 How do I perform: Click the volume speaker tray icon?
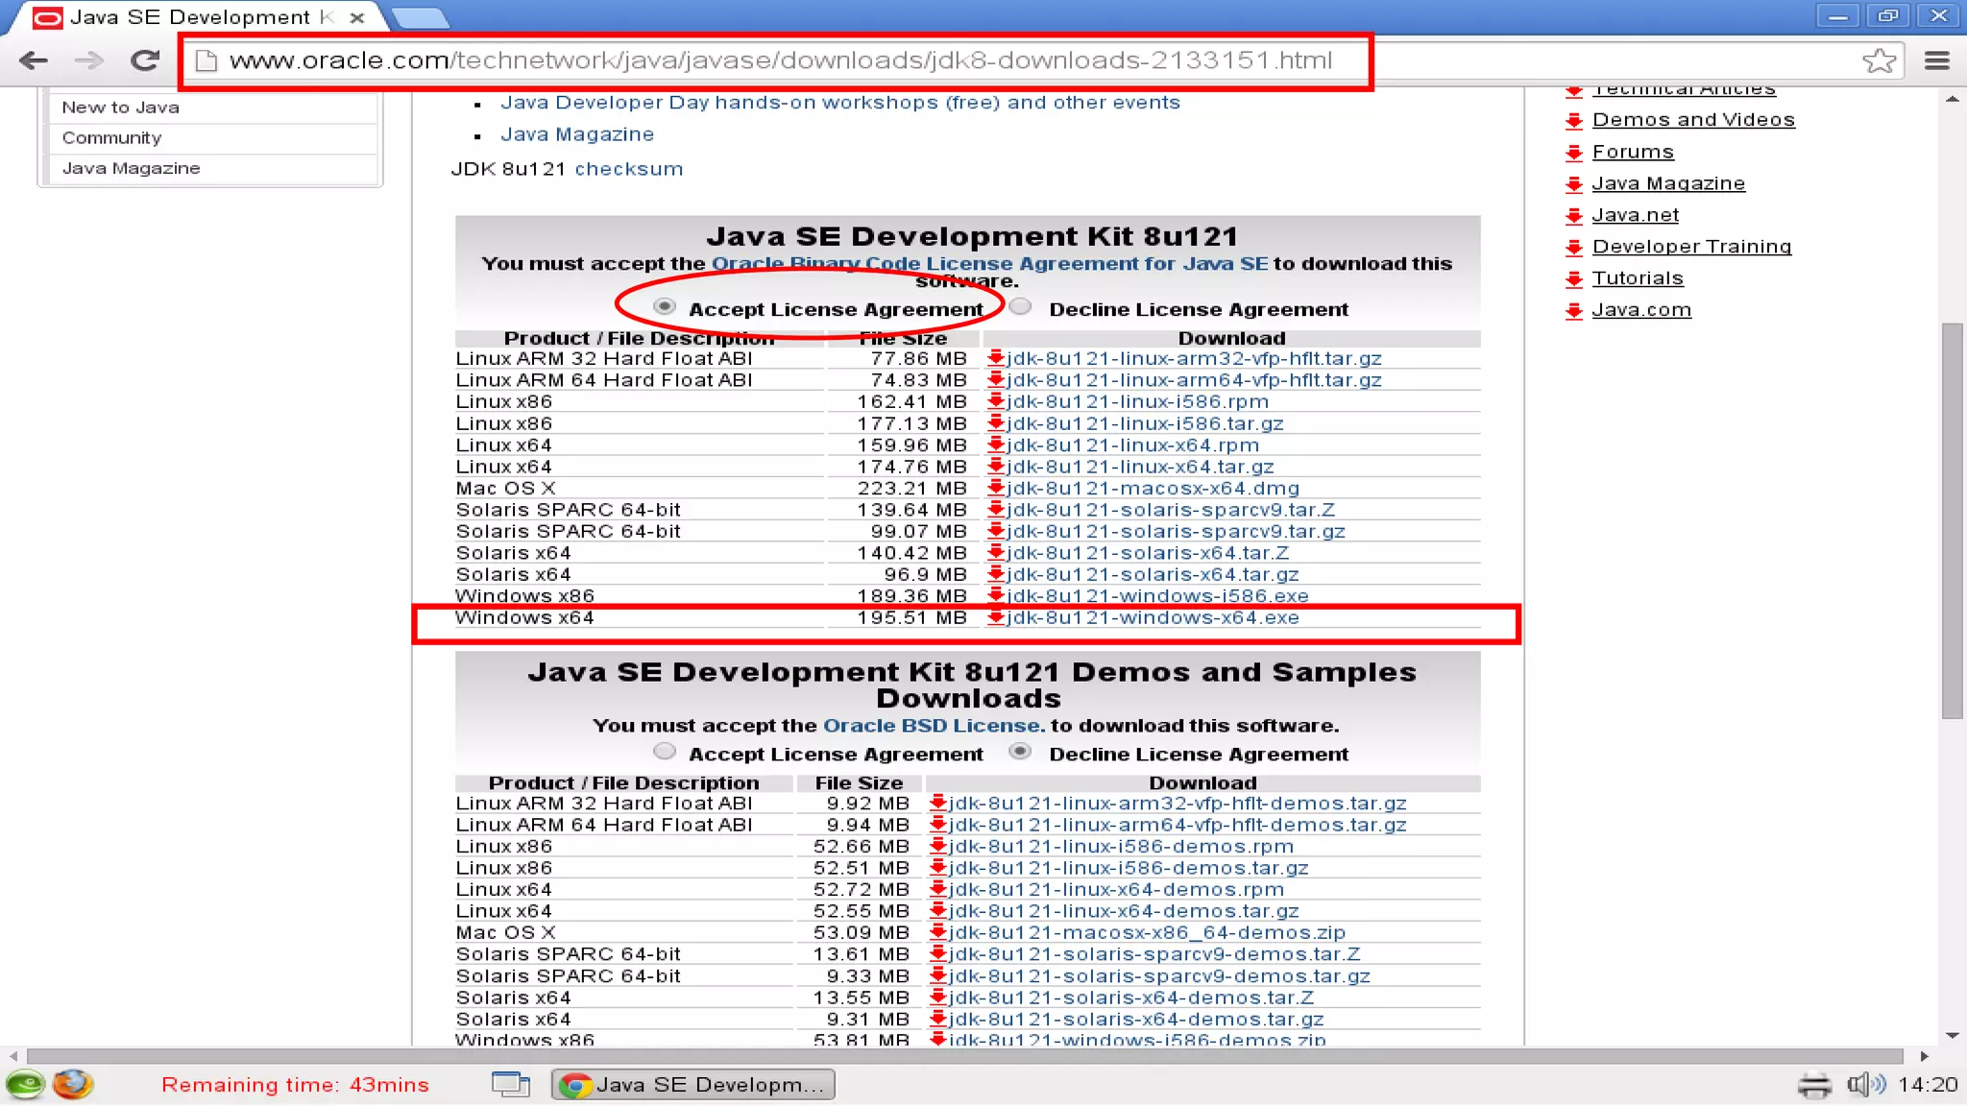pyautogui.click(x=1865, y=1085)
